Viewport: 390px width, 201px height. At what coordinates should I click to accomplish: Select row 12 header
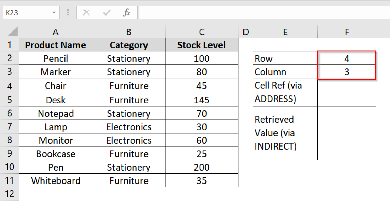click(x=10, y=194)
